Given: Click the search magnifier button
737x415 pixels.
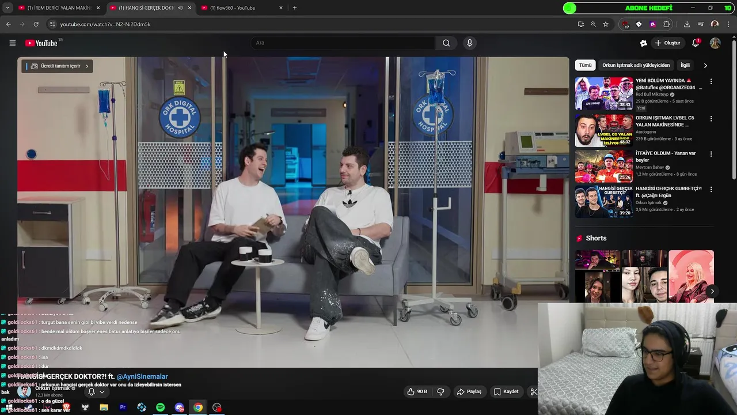Looking at the screenshot, I should [446, 43].
